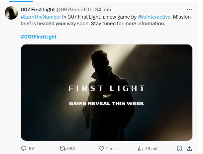This screenshot has height=154, width=203.
Task: Click the 683 reposts count
Action: [71, 149]
